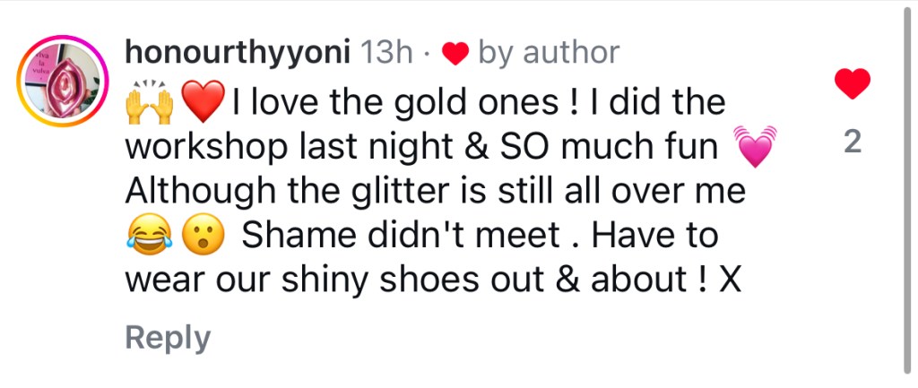
Task: View the 2 likes count
Action: click(853, 142)
